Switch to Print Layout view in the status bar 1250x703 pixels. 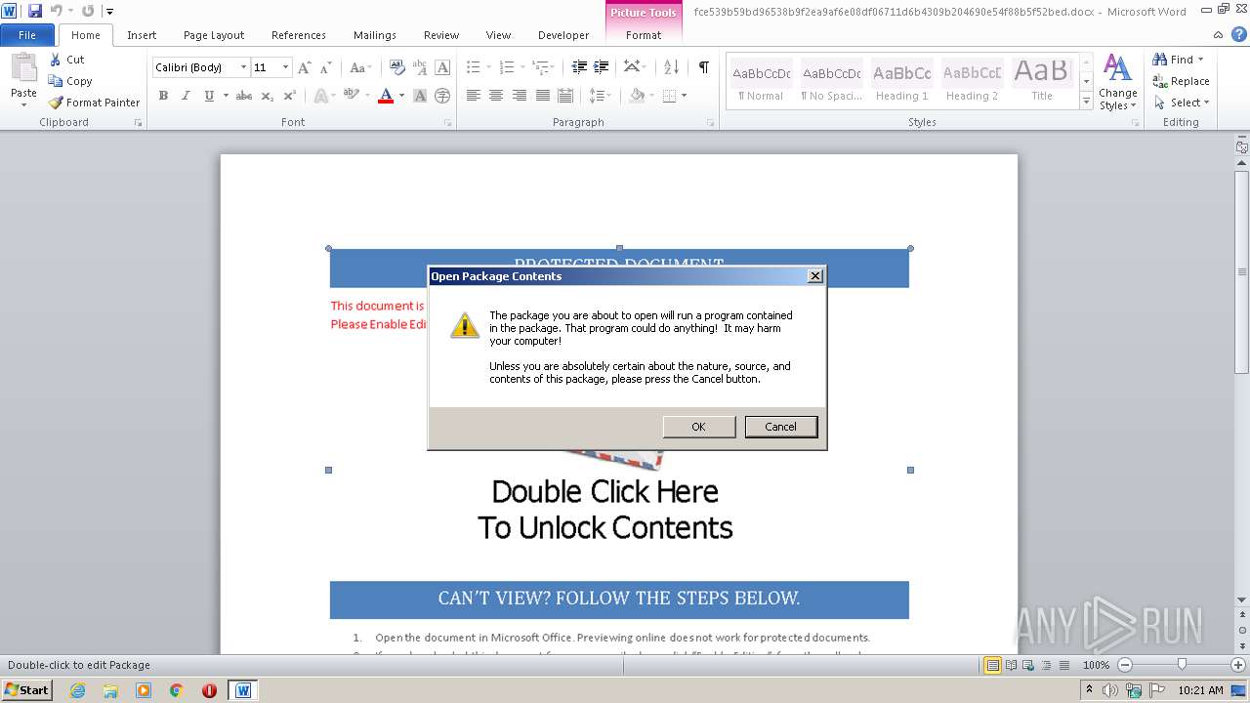click(992, 665)
